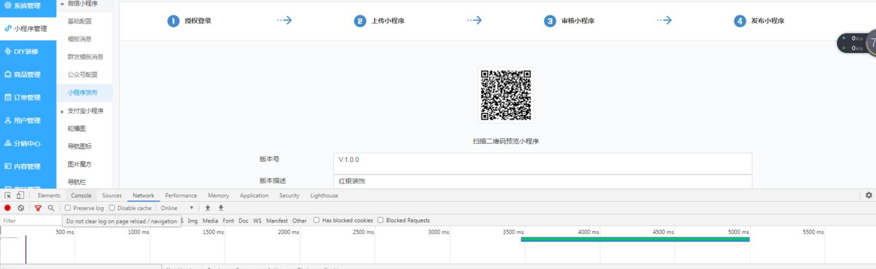The image size is (876, 269).
Task: Enable the Disable cache checkbox
Action: click(x=112, y=208)
